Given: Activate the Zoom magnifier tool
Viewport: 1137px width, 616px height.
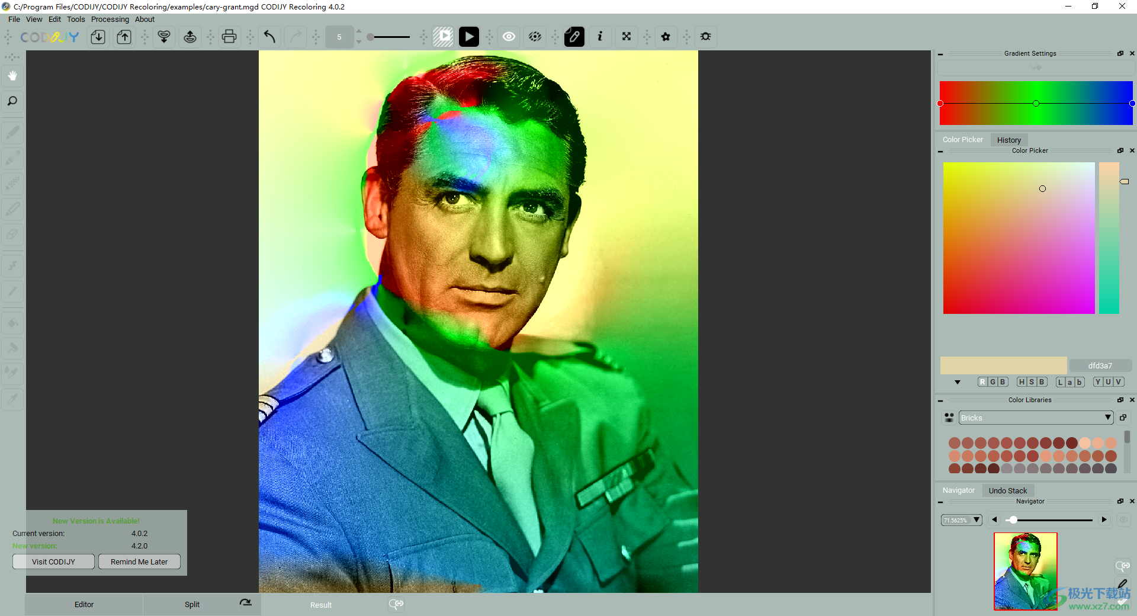Looking at the screenshot, I should click(x=12, y=101).
